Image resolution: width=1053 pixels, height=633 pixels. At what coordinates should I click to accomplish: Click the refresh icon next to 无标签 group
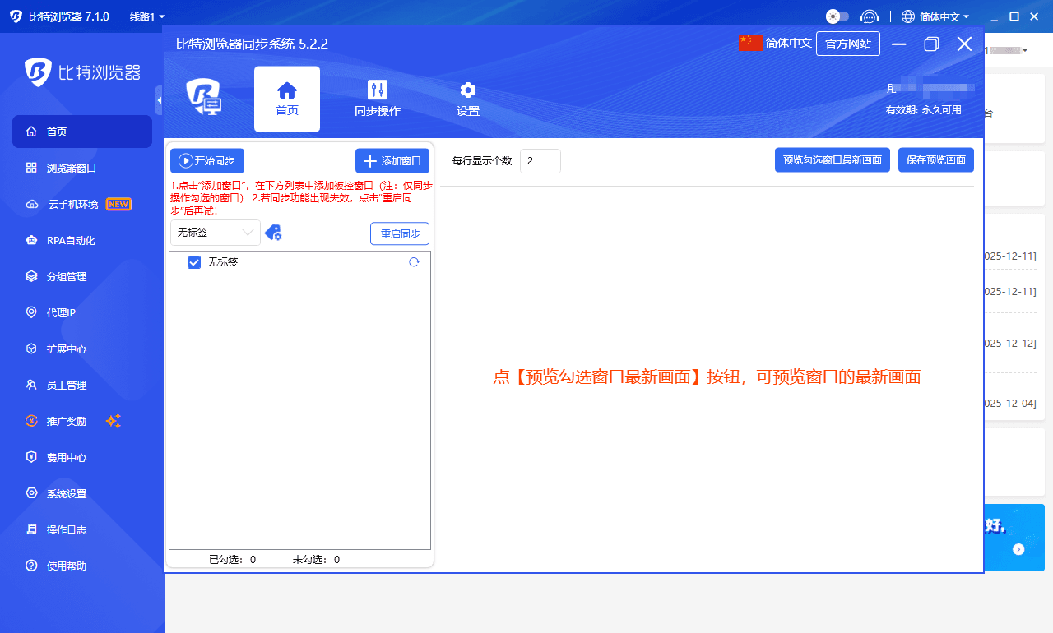tap(414, 261)
